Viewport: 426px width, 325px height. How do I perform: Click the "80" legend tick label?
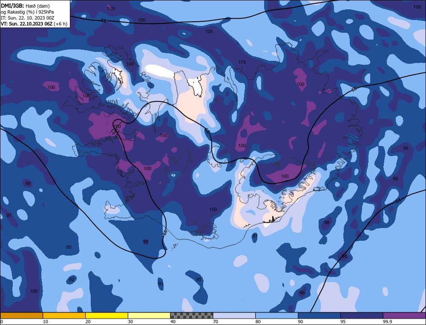[x=258, y=322]
